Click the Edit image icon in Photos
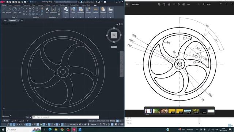Screen dimensions: 234x132 point(159,4)
